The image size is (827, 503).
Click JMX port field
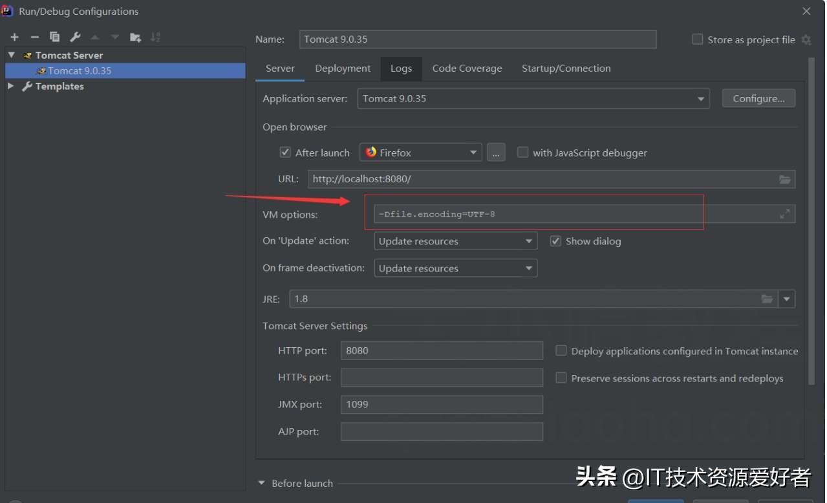442,404
